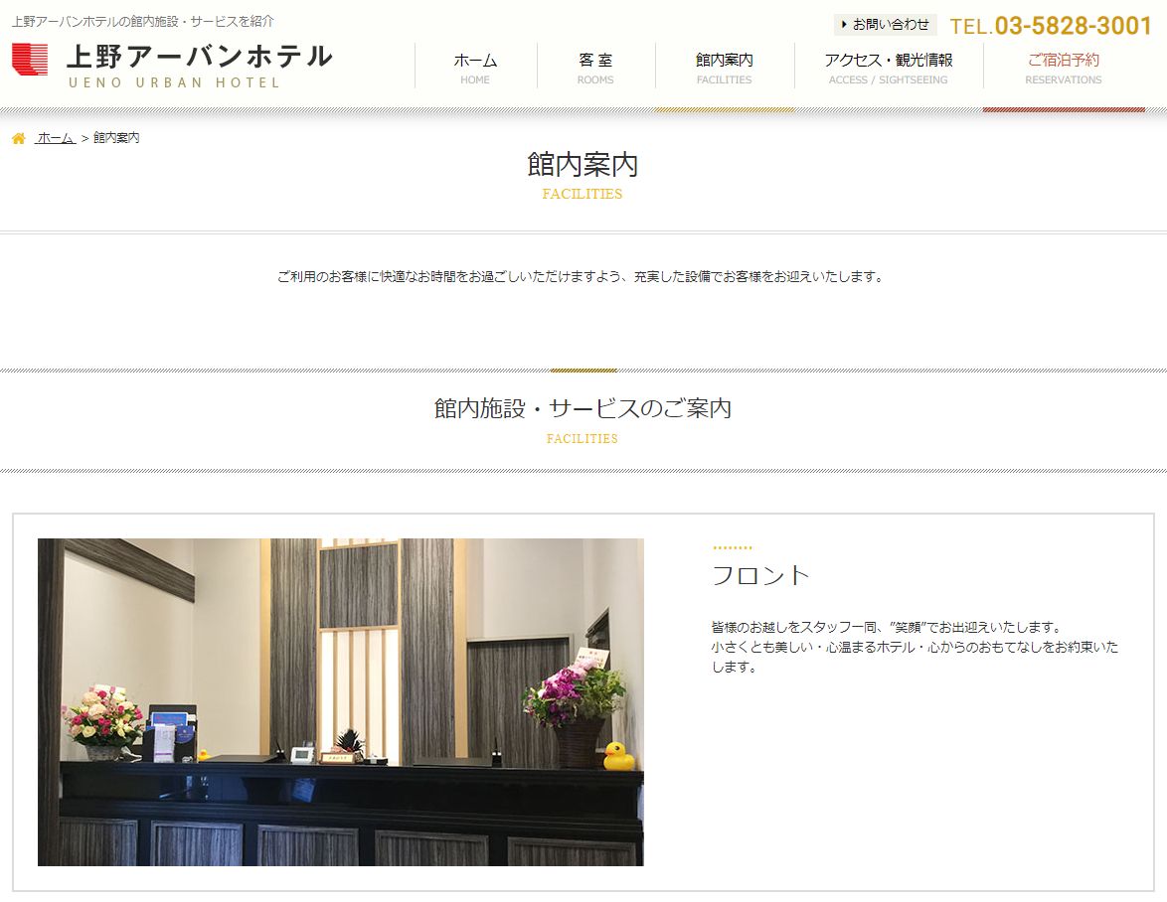Click the intro sentence starting ご利用のお客様に
Viewport: 1167px width, 902px height.
pos(583,276)
